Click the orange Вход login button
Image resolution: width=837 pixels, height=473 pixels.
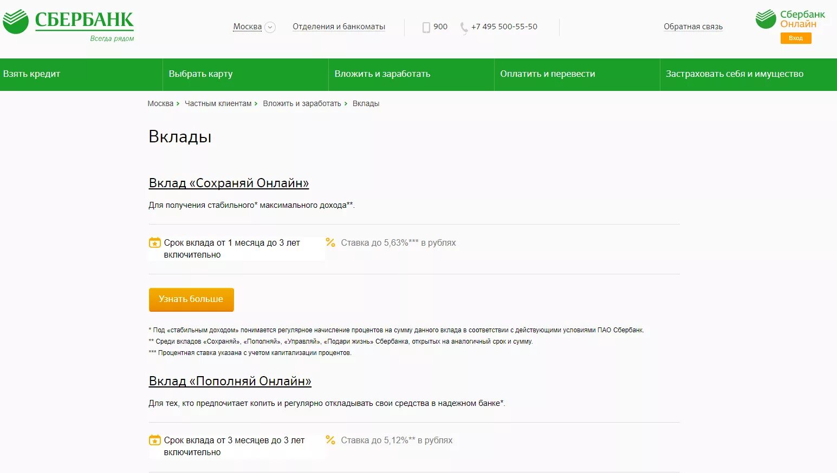[796, 38]
